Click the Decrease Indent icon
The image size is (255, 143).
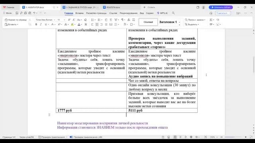click(x=106, y=20)
